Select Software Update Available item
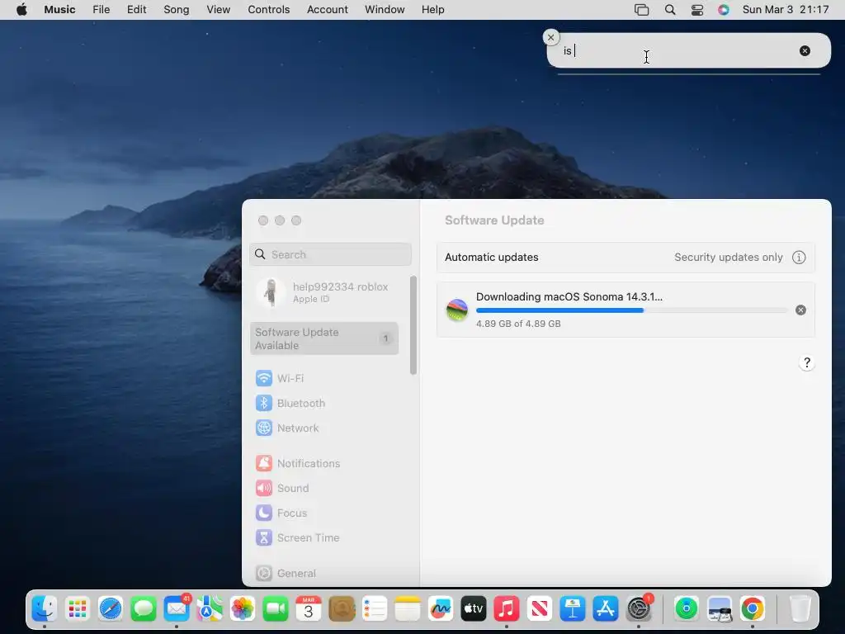Viewport: 845px width, 634px height. point(323,338)
